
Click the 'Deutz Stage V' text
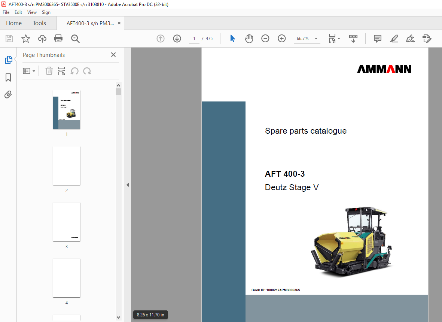coord(292,188)
